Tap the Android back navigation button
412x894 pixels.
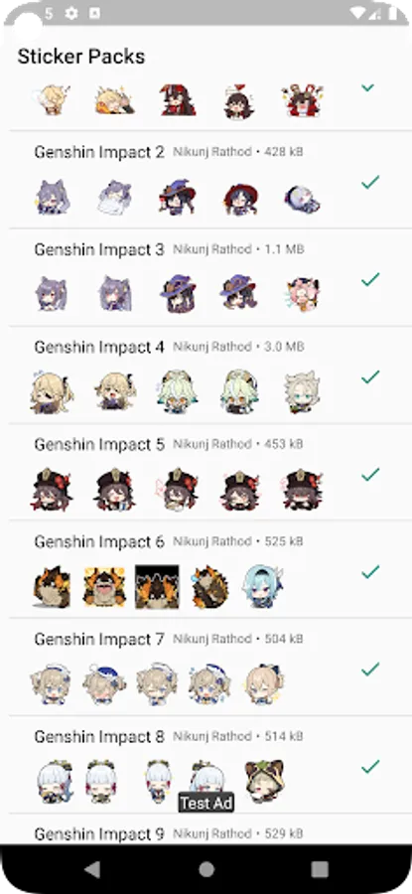click(92, 869)
